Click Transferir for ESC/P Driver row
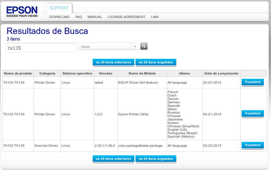The image size is (271, 171). point(253,82)
